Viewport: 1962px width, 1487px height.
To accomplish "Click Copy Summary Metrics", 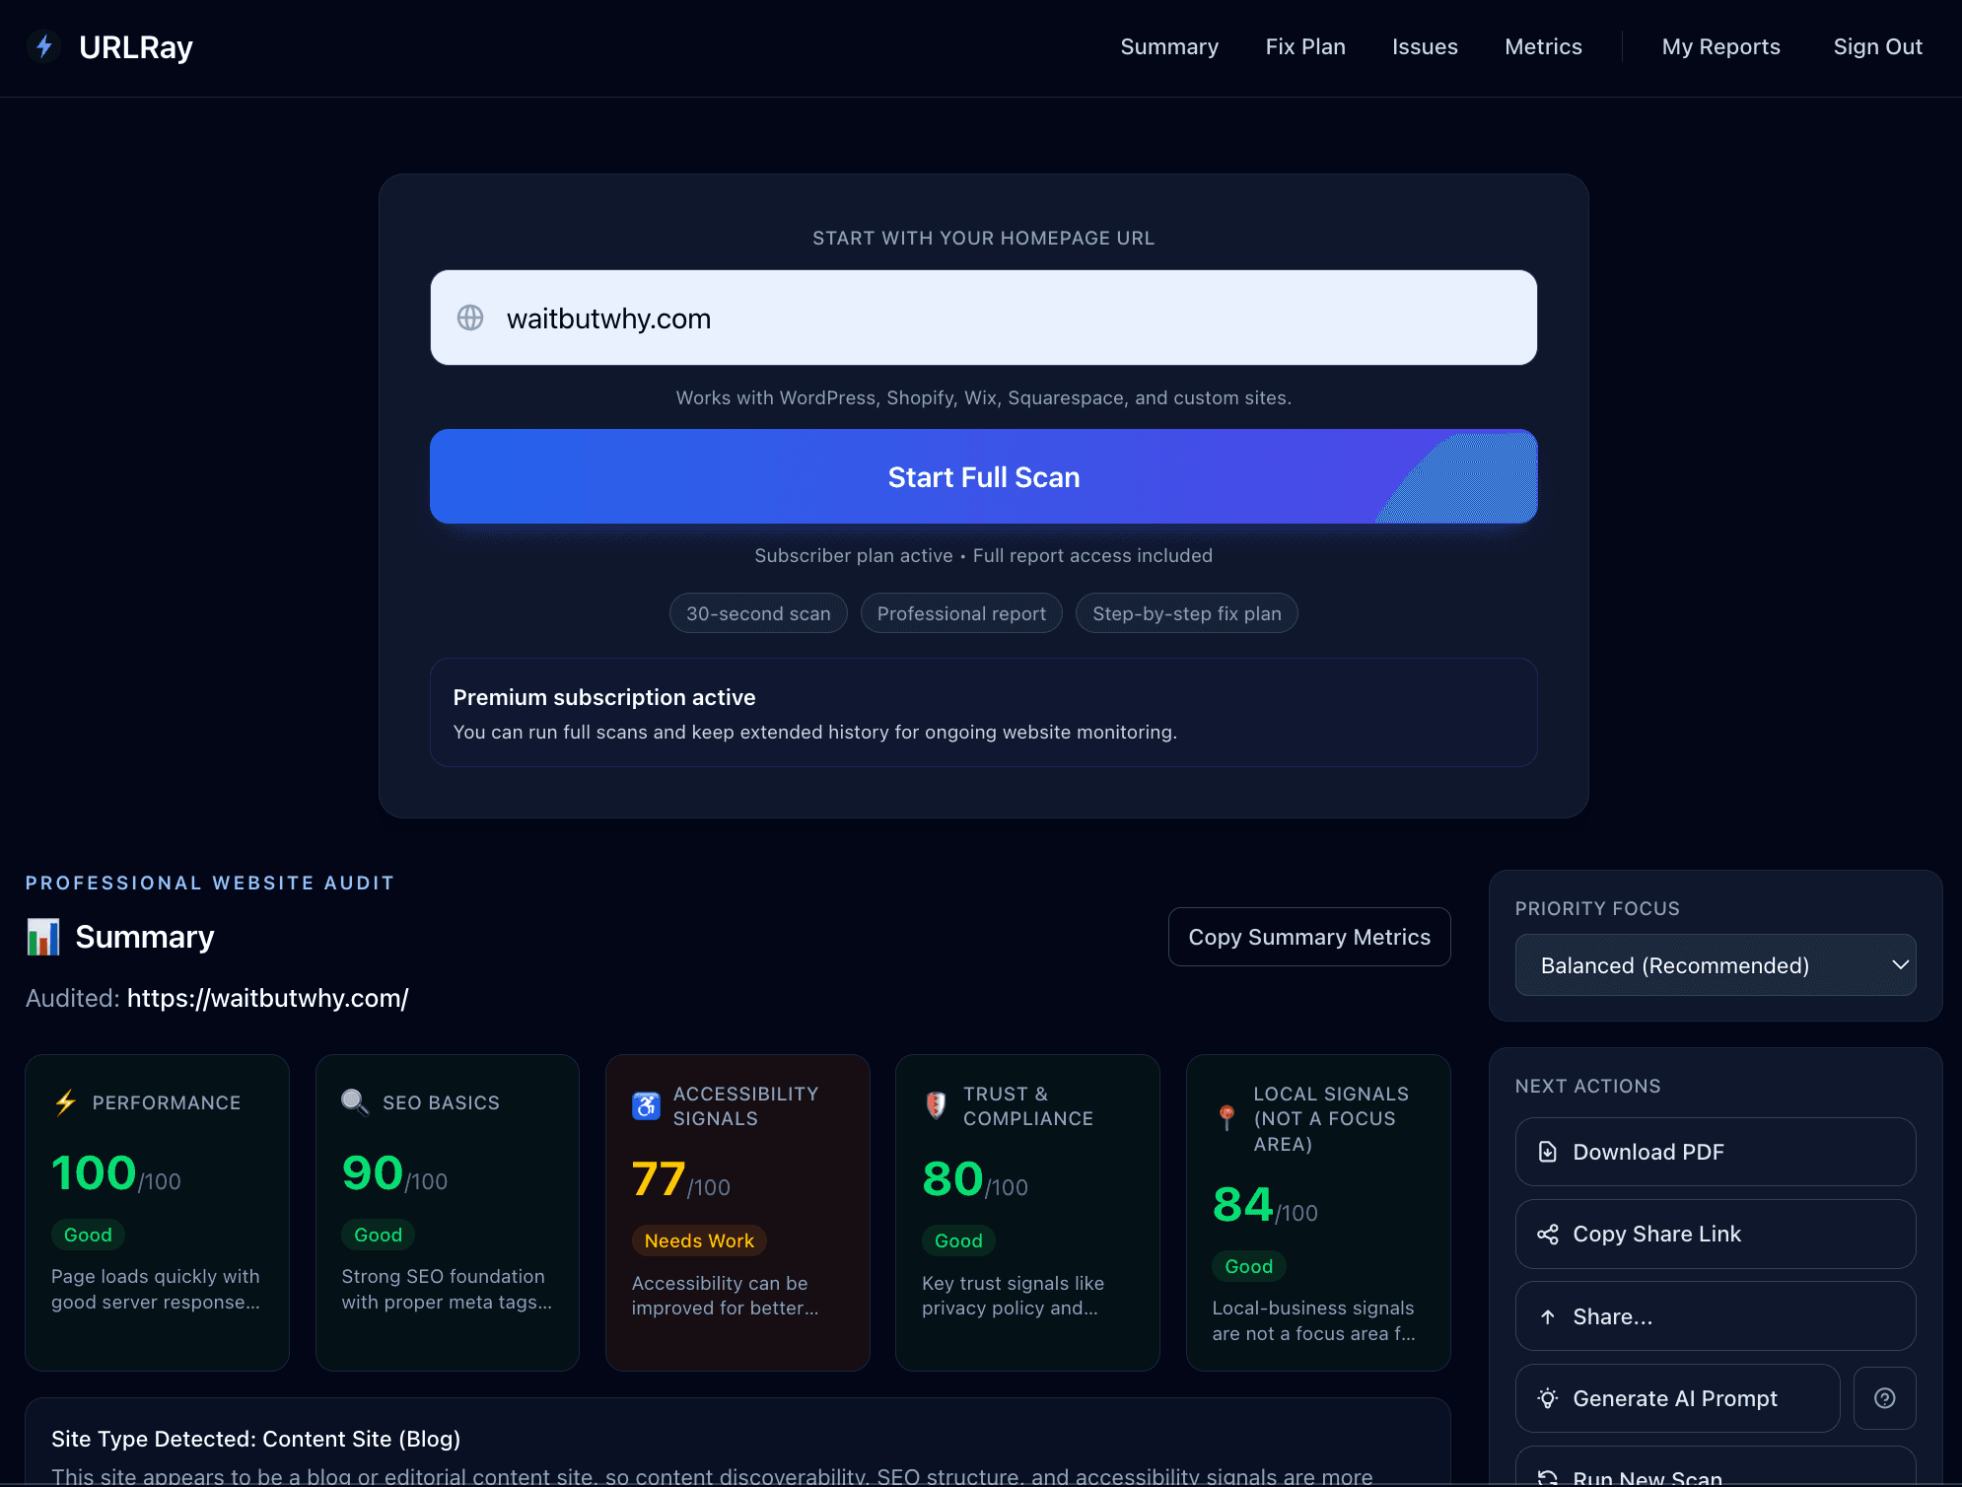I will pos(1308,936).
